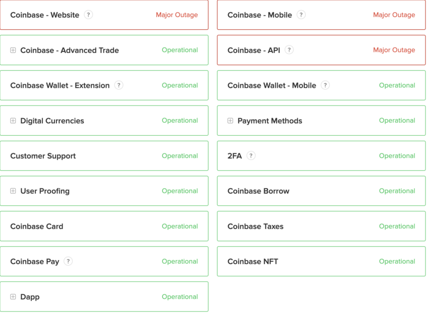429x315 pixels.
Task: Expand the Digital Currencies component list
Action: 13,120
